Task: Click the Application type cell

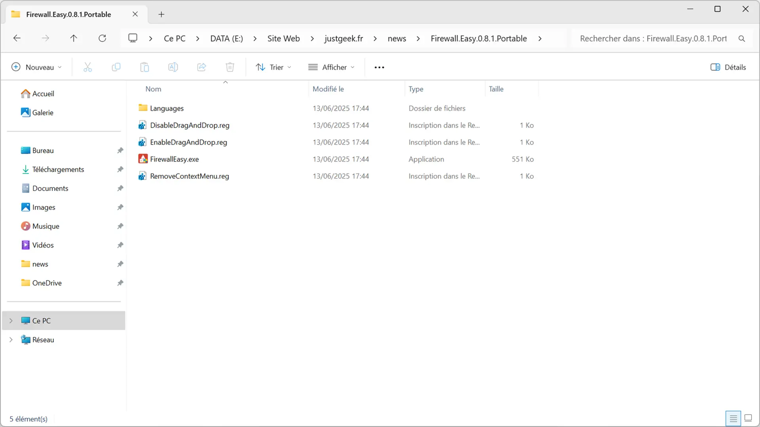Action: [426, 159]
